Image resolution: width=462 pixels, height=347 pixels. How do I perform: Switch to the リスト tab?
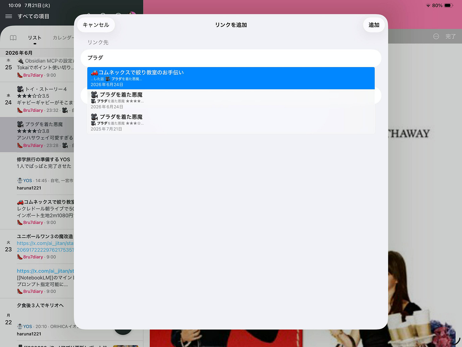35,38
